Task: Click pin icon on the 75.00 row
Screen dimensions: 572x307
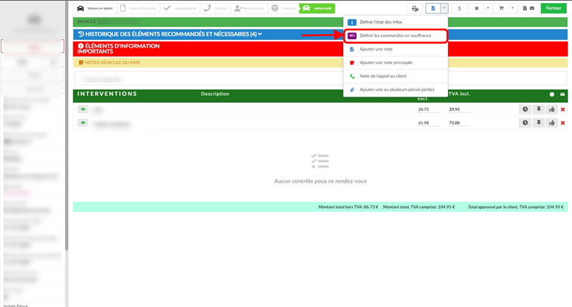Action: pos(539,123)
